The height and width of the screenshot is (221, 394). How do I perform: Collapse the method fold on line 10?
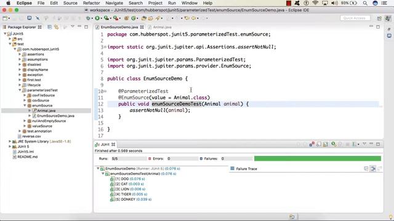pos(105,91)
